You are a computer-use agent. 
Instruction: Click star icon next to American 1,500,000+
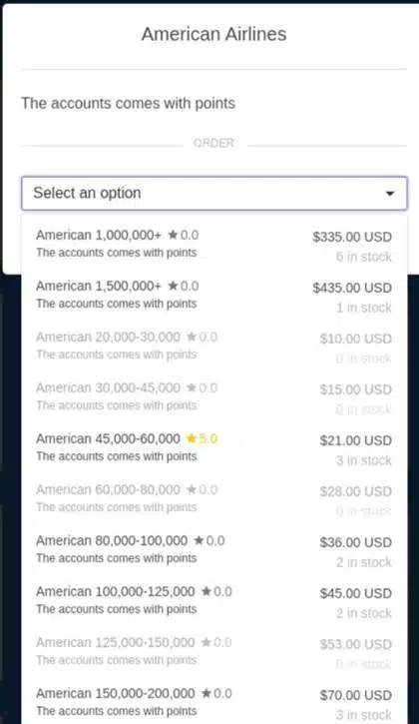pos(173,286)
